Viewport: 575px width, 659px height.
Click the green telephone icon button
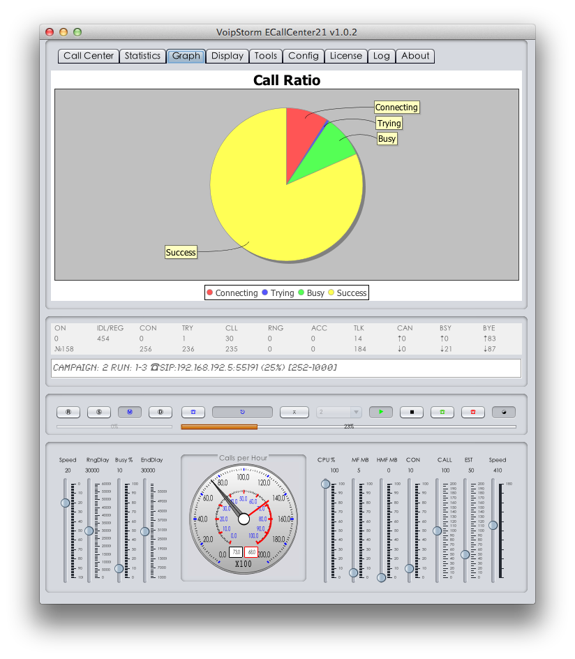coord(442,412)
